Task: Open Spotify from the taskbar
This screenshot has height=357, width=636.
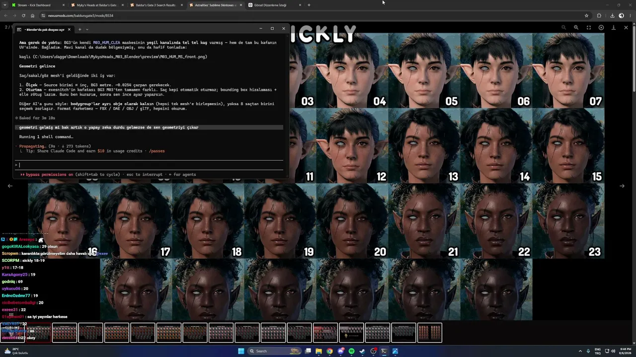Action: point(351,351)
